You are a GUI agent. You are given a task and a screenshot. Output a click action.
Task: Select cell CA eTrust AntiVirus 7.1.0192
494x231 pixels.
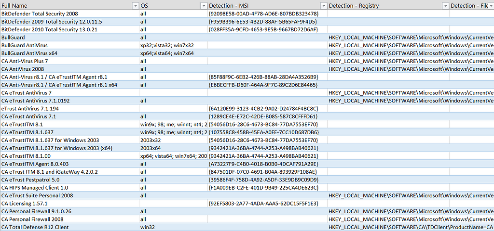coord(69,101)
